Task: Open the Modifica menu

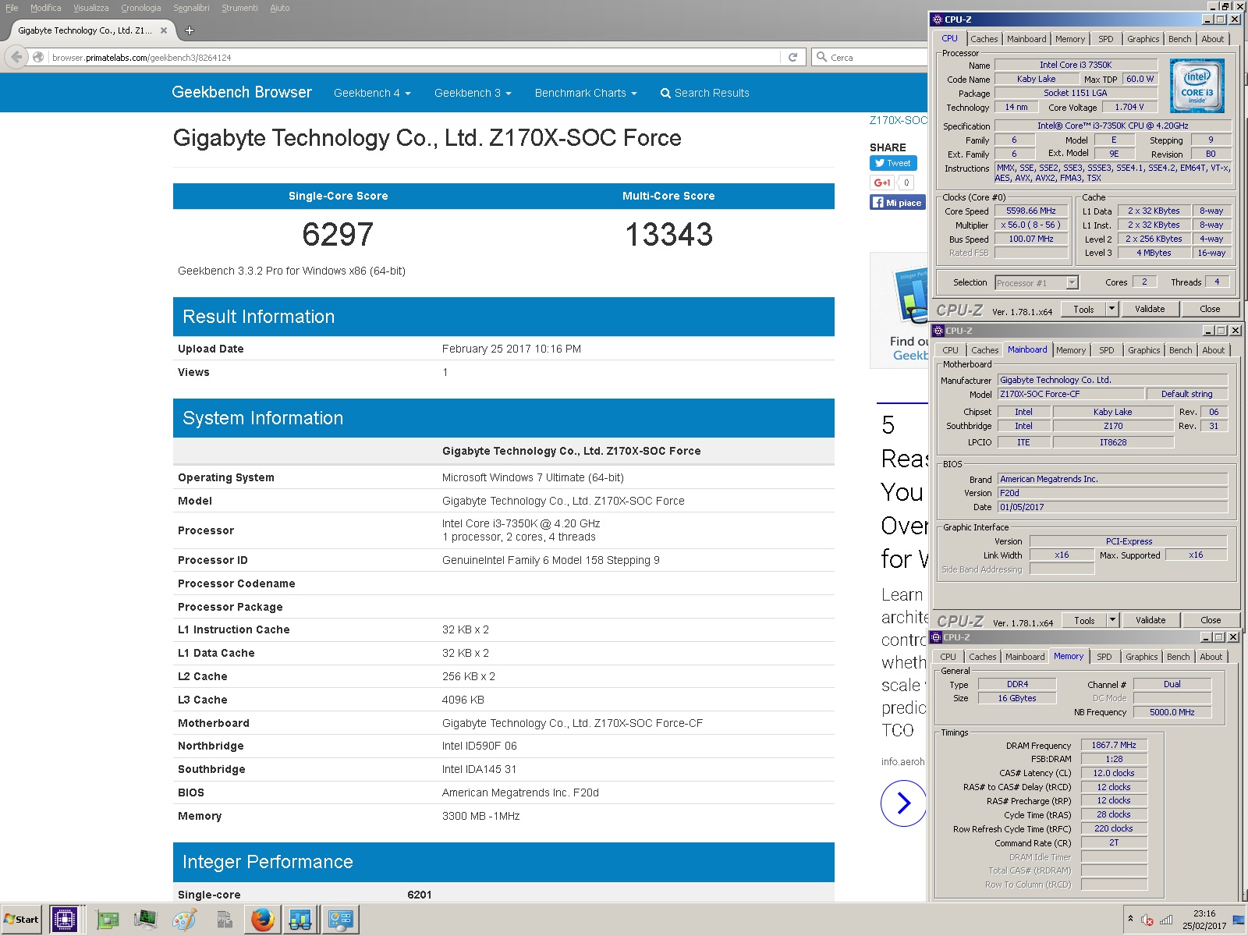Action: pos(45,8)
